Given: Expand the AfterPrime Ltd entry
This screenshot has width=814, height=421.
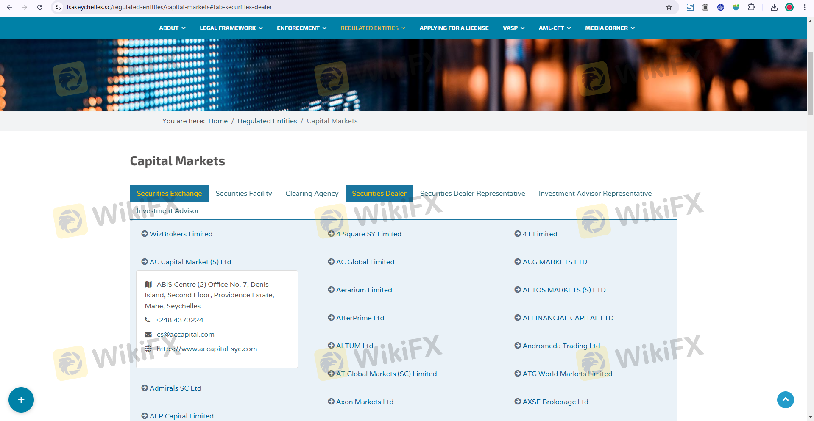Looking at the screenshot, I should (x=360, y=318).
